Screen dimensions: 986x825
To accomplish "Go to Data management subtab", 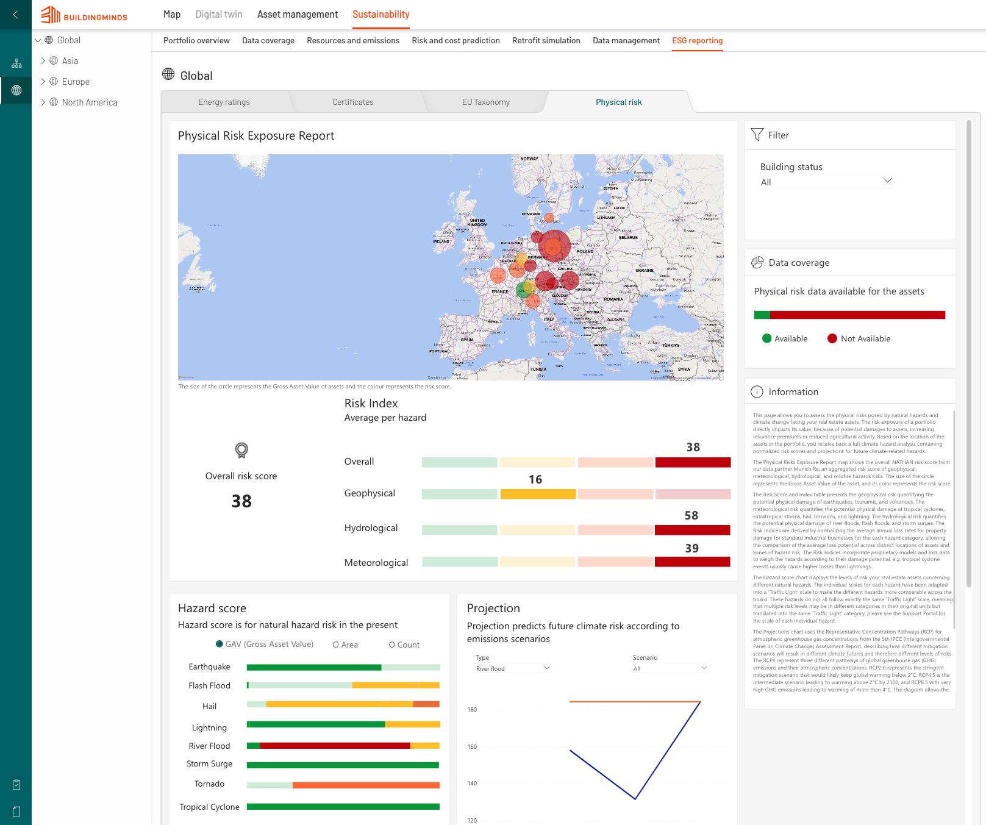I will click(626, 41).
